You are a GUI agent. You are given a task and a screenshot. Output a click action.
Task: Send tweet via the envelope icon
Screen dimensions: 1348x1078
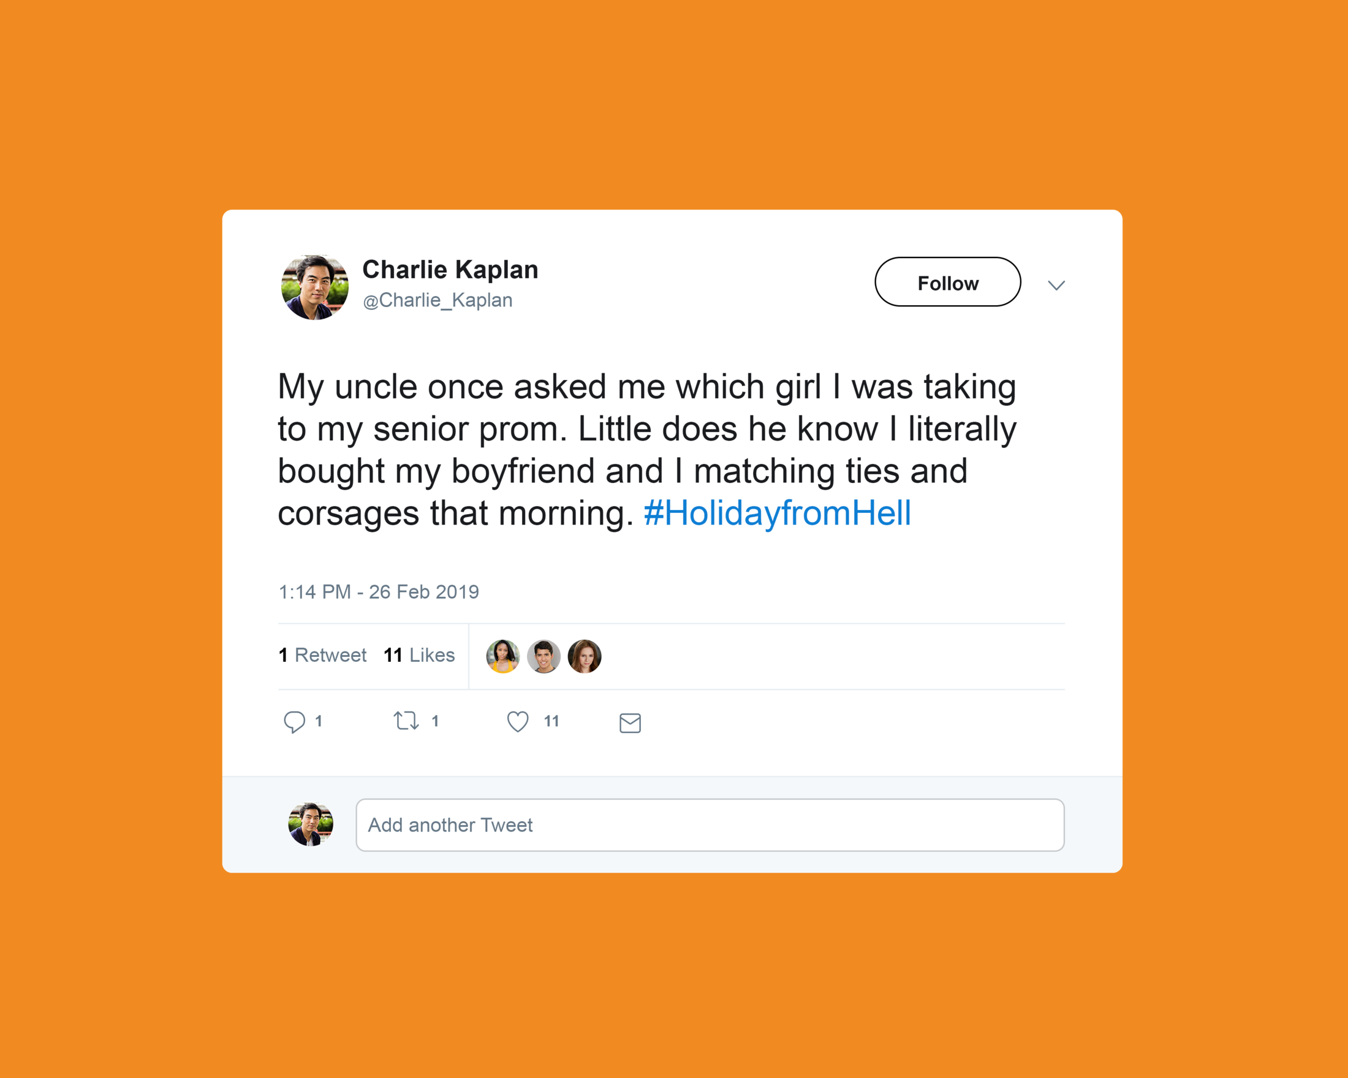coord(630,723)
